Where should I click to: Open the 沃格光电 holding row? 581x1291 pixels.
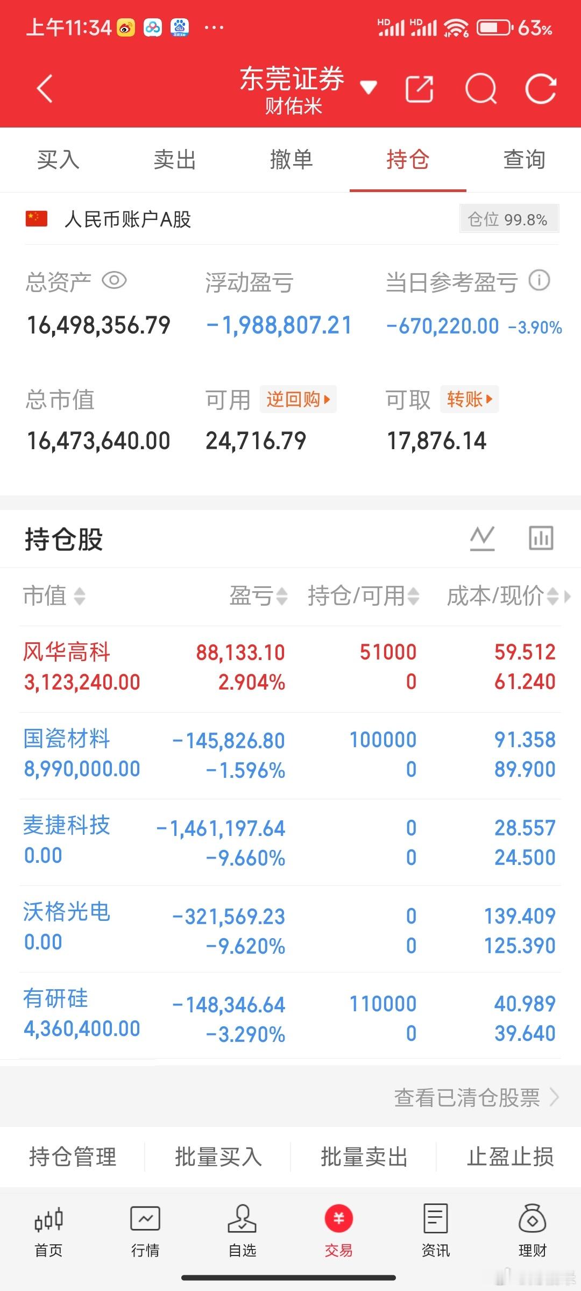[x=290, y=930]
